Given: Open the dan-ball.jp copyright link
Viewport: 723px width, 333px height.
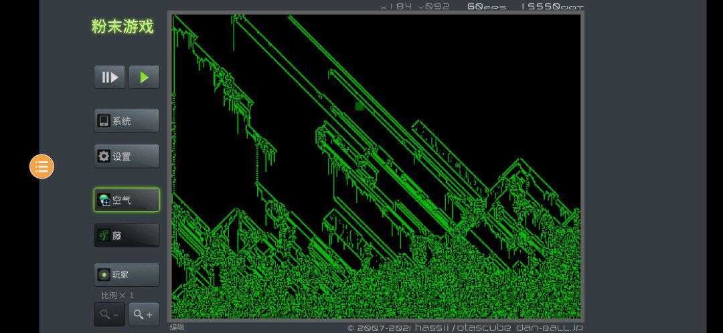Looking at the screenshot, I should point(465,328).
